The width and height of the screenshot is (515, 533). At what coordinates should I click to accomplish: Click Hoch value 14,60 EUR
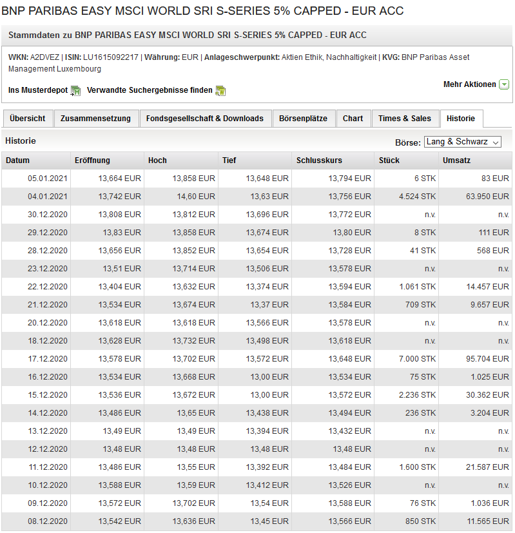click(x=196, y=197)
